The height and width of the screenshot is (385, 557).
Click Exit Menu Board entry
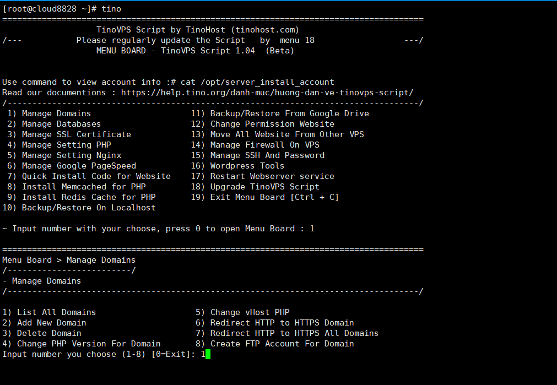(265, 197)
